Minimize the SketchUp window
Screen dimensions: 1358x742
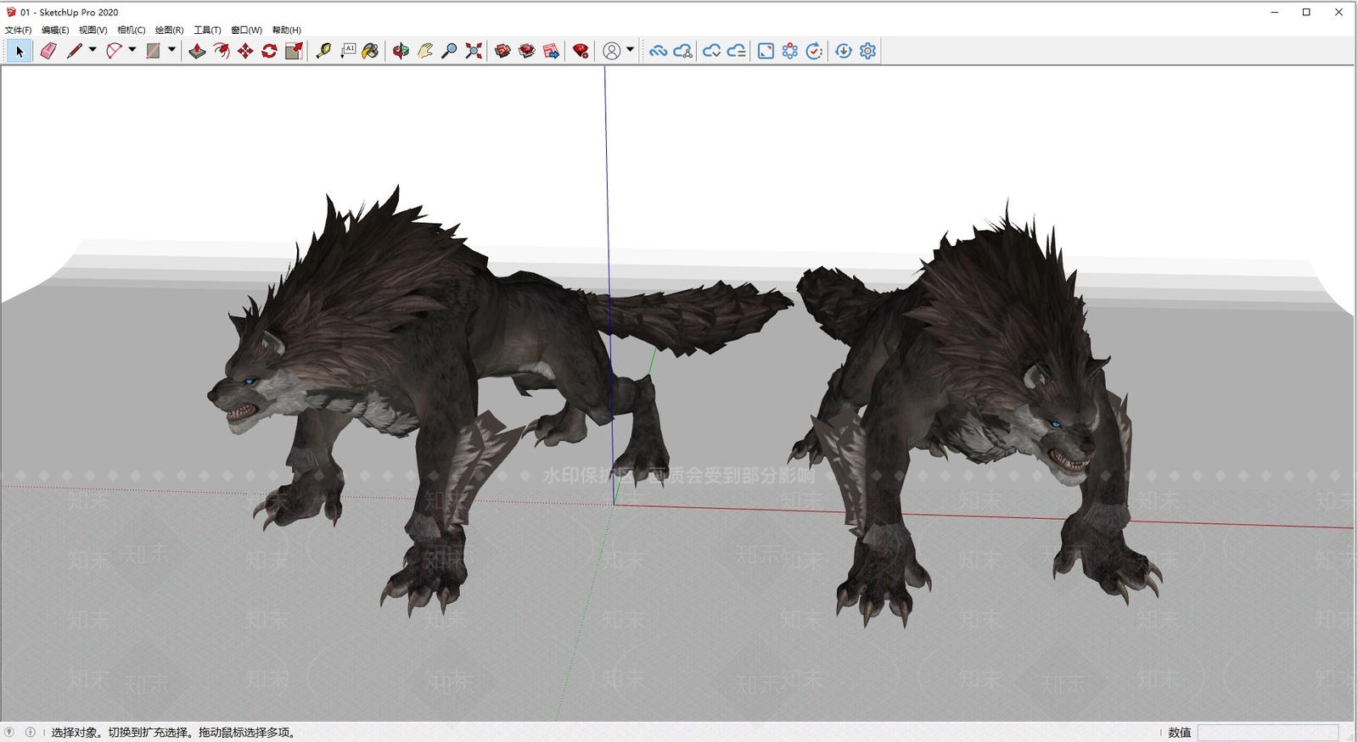(x=1275, y=12)
